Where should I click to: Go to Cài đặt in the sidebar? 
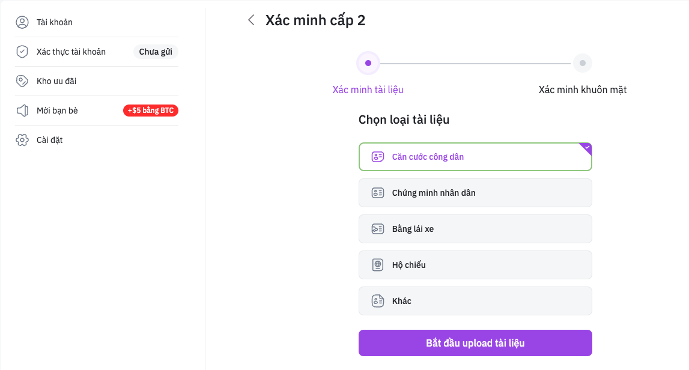coord(50,140)
